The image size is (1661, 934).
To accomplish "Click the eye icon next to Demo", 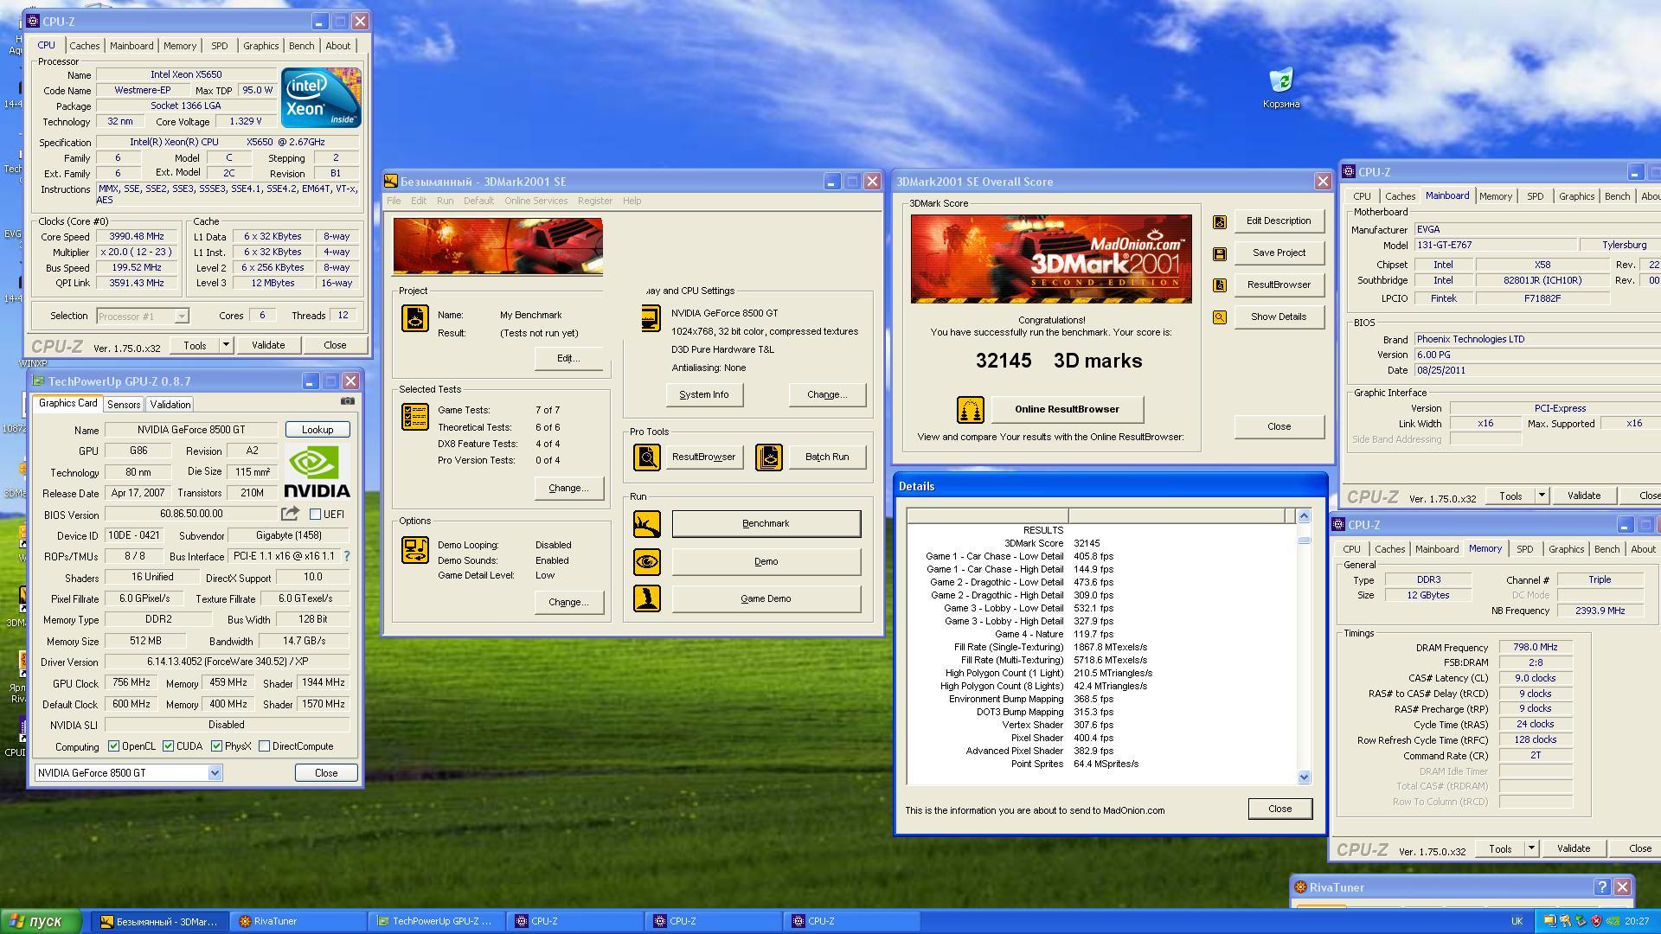I will pyautogui.click(x=646, y=561).
